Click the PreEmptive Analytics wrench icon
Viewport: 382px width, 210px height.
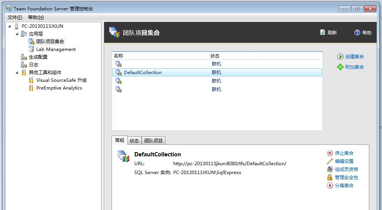(31, 88)
